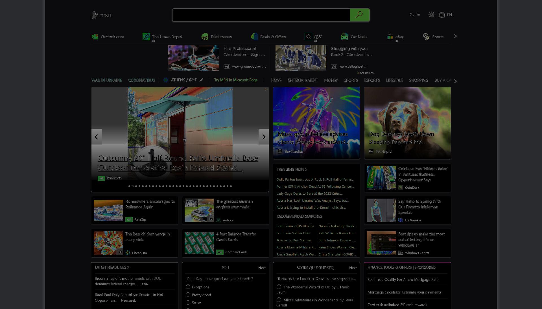Image resolution: width=542 pixels, height=309 pixels.
Task: Click The Guardian source icon
Action: (280, 151)
